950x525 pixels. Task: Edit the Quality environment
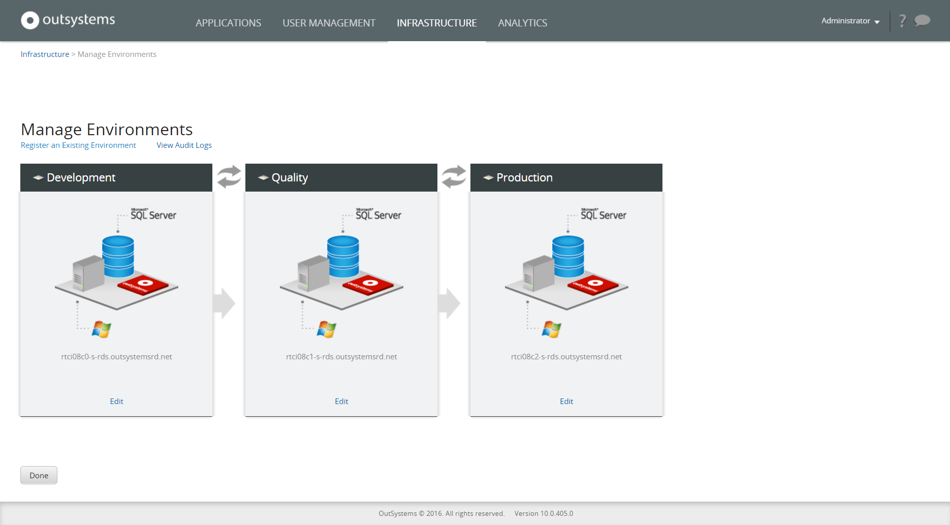click(x=341, y=402)
